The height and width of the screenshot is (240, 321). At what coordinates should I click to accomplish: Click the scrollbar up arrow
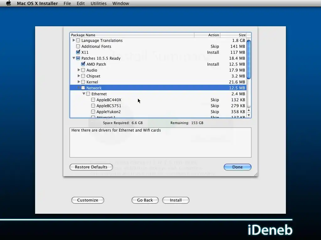pyautogui.click(x=249, y=110)
